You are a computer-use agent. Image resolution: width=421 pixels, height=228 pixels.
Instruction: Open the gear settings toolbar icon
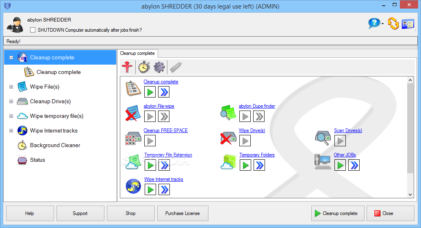[x=159, y=67]
